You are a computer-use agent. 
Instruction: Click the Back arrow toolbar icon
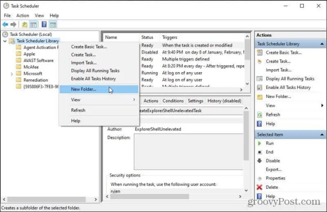coord(5,25)
